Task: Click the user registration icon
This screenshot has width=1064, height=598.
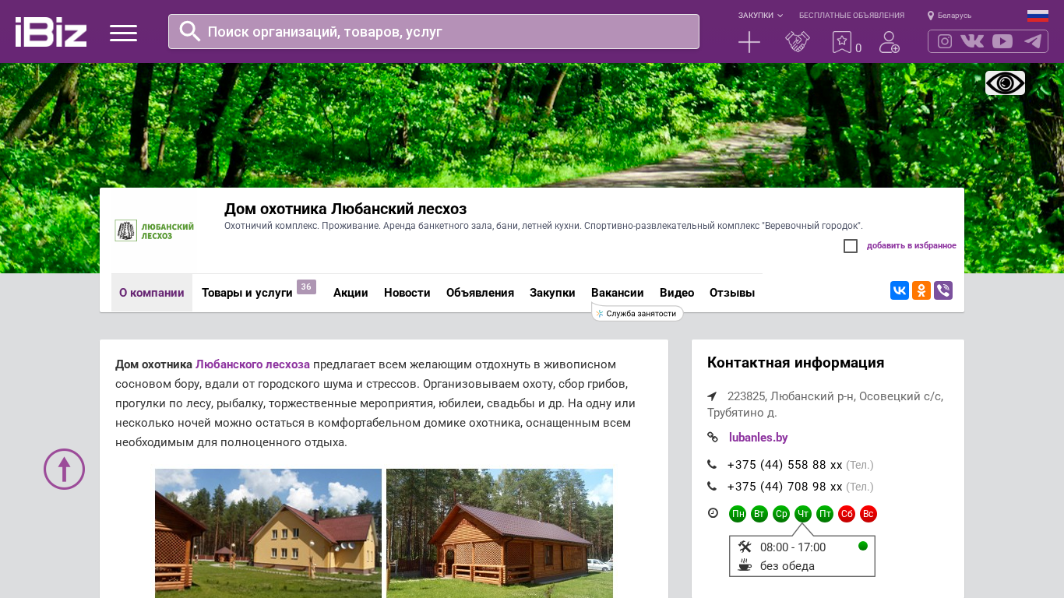Action: pyautogui.click(x=890, y=42)
